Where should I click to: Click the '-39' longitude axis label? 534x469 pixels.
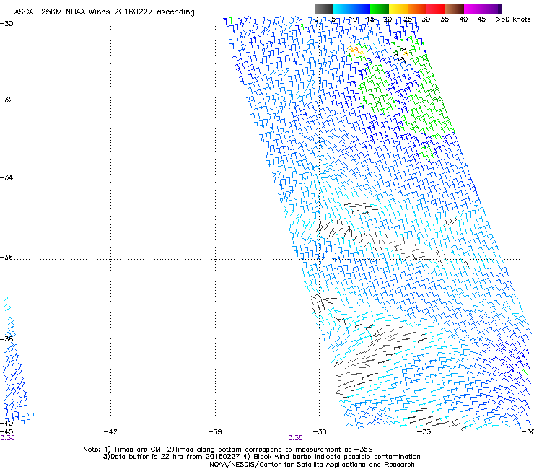tap(215, 432)
